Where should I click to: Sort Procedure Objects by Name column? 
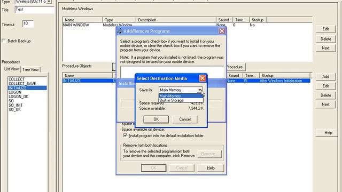[x=88, y=76]
